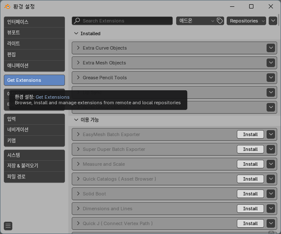The width and height of the screenshot is (281, 234).
Task: Open the 라이트 preferences tab
Action: [x=34, y=44]
